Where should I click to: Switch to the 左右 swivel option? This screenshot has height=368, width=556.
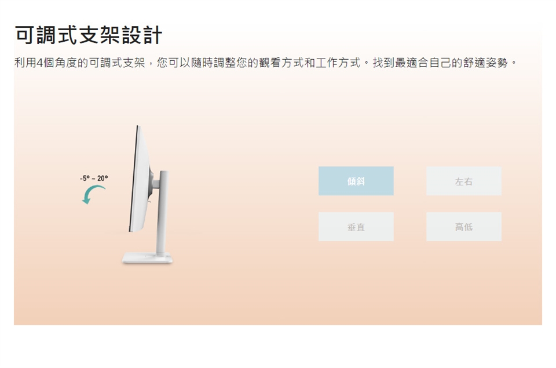point(464,181)
